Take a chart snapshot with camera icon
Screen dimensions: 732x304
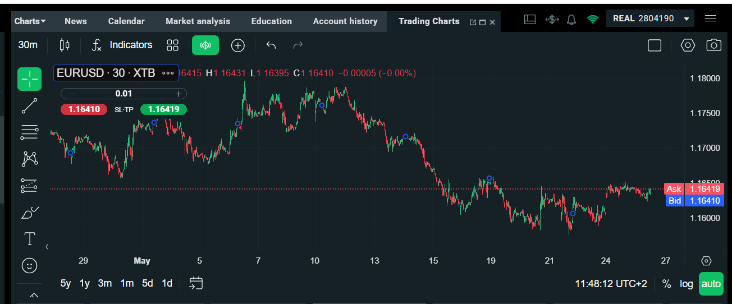tap(713, 45)
